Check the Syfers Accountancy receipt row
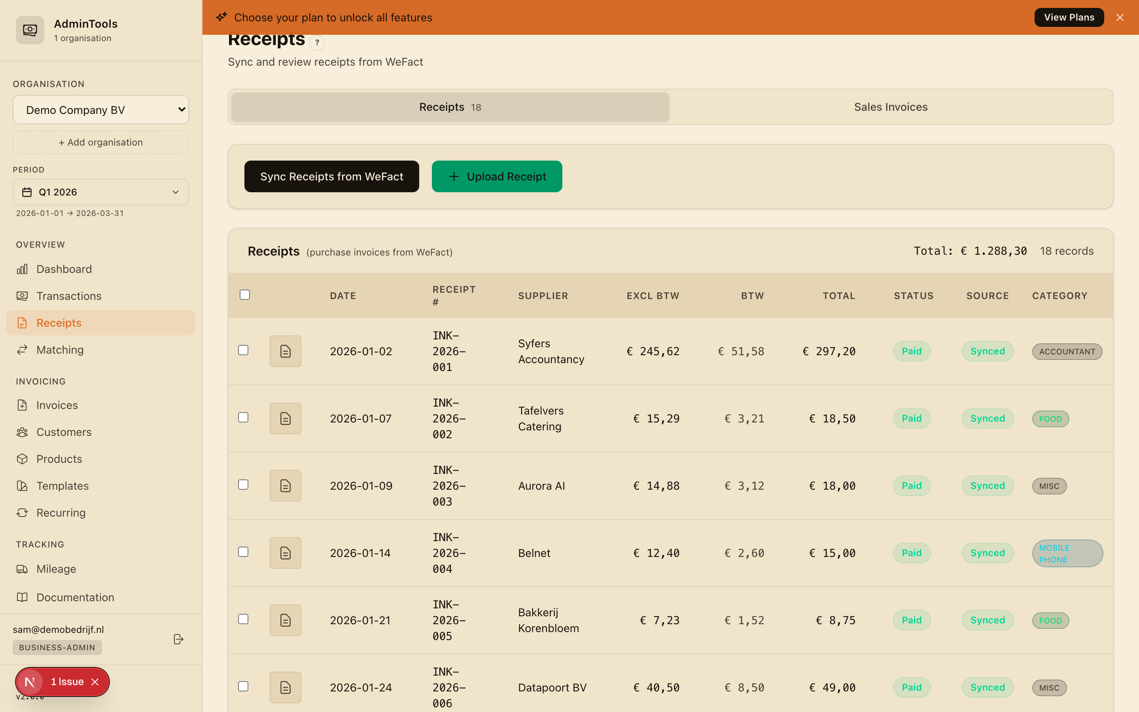The image size is (1139, 712). (x=243, y=350)
